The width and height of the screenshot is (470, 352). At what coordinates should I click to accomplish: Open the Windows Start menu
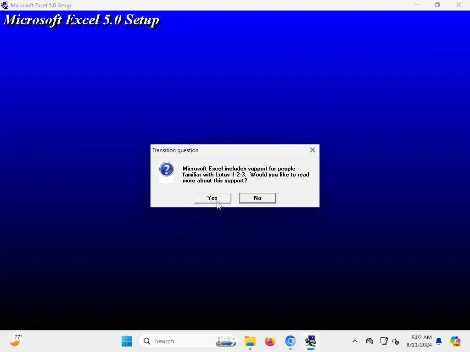pyautogui.click(x=127, y=341)
